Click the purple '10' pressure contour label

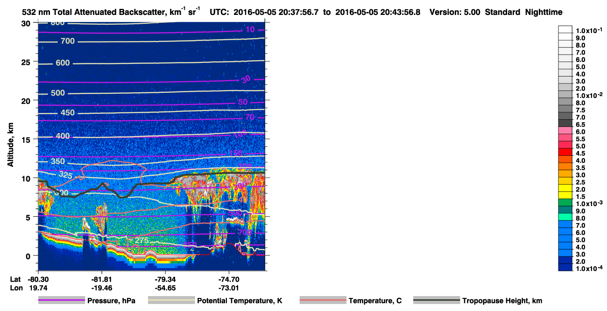(x=250, y=30)
